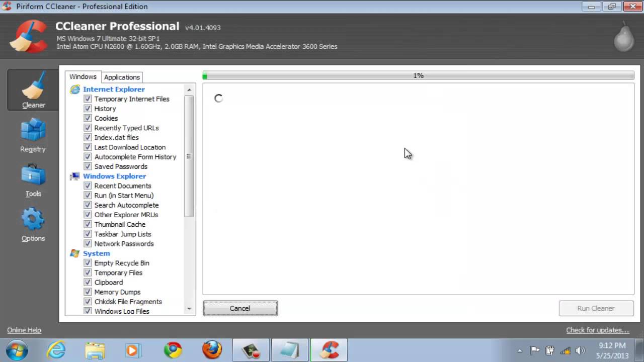Open the notepad-like taskbar window icon
Viewport: 644px width, 362px height.
coord(290,349)
